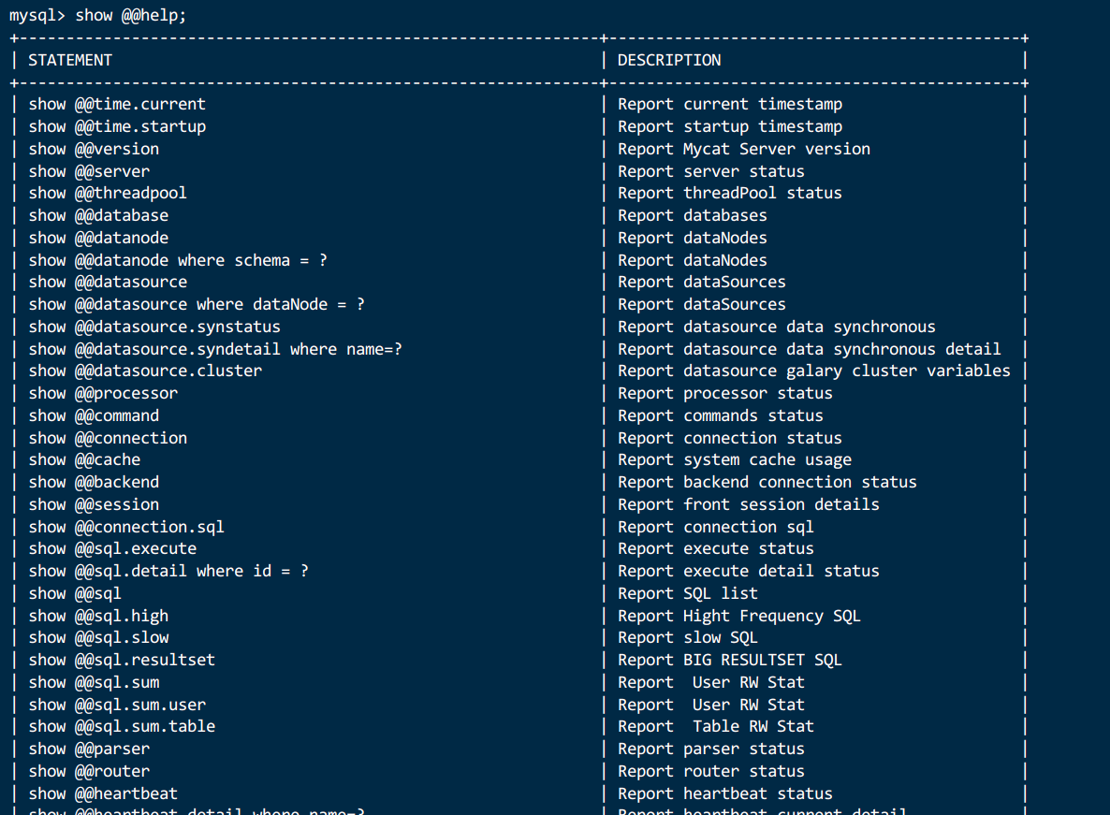Click 'Report system cache usage' description

pyautogui.click(x=734, y=459)
